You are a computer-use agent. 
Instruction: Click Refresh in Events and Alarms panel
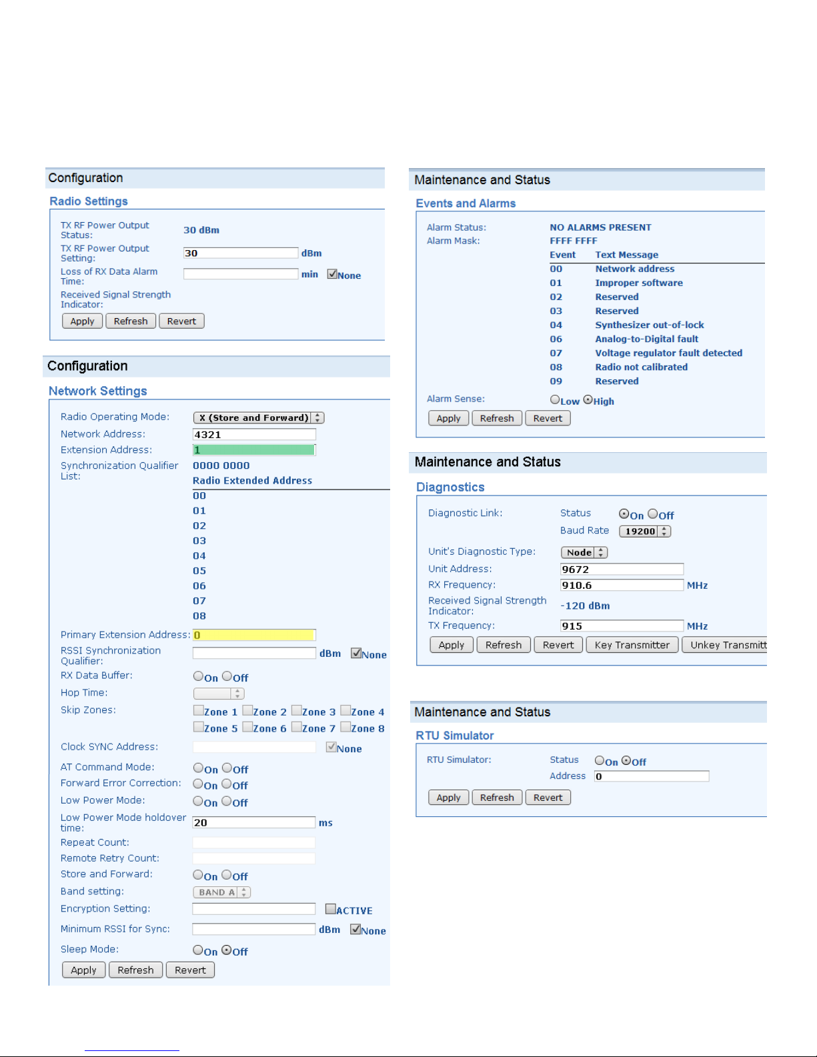tap(497, 418)
